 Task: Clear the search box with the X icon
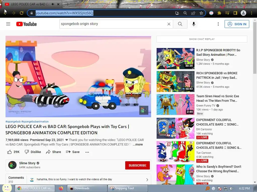coord(169,24)
